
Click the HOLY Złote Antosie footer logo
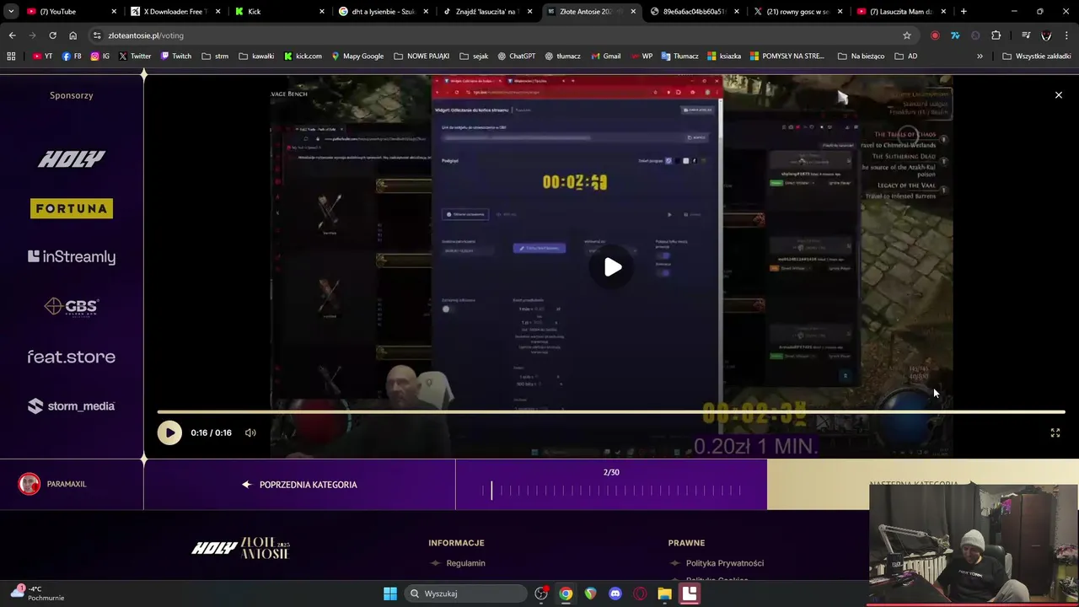241,548
